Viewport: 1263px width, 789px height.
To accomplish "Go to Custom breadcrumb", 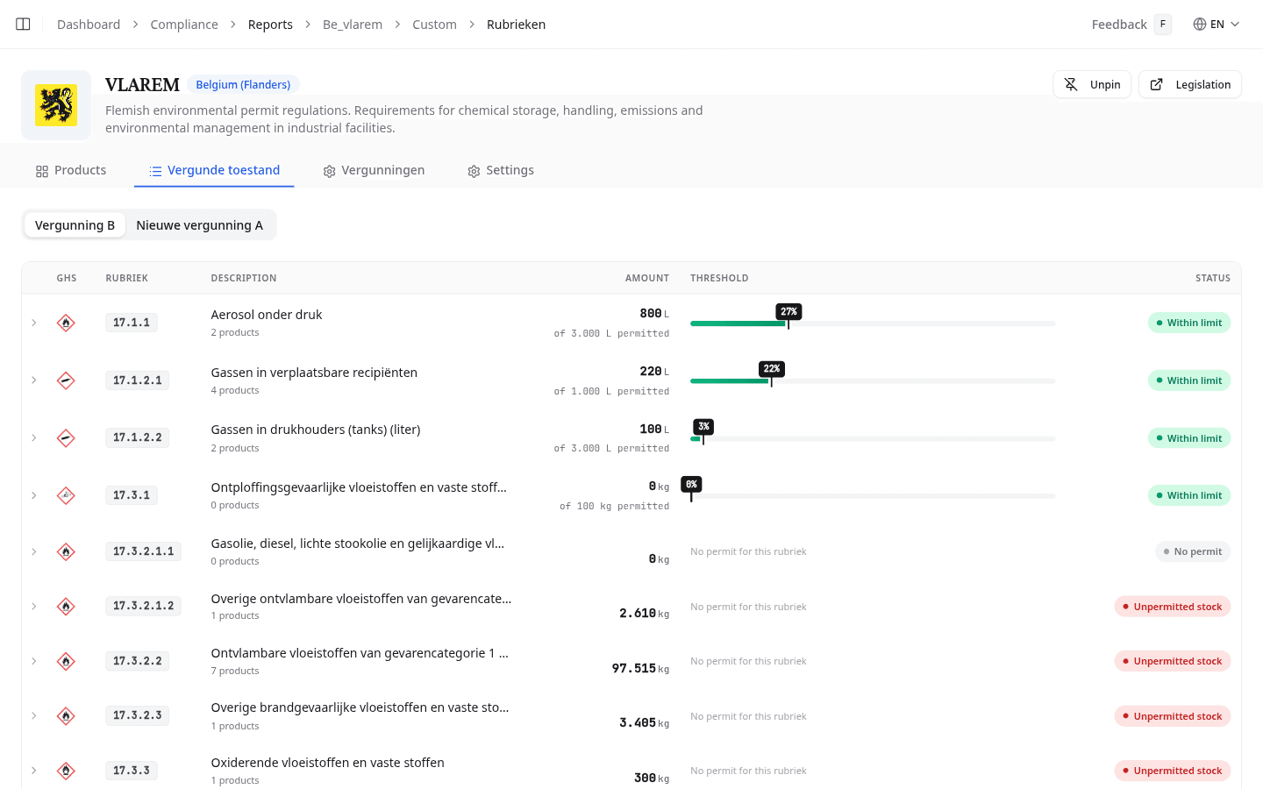I will pos(434,25).
